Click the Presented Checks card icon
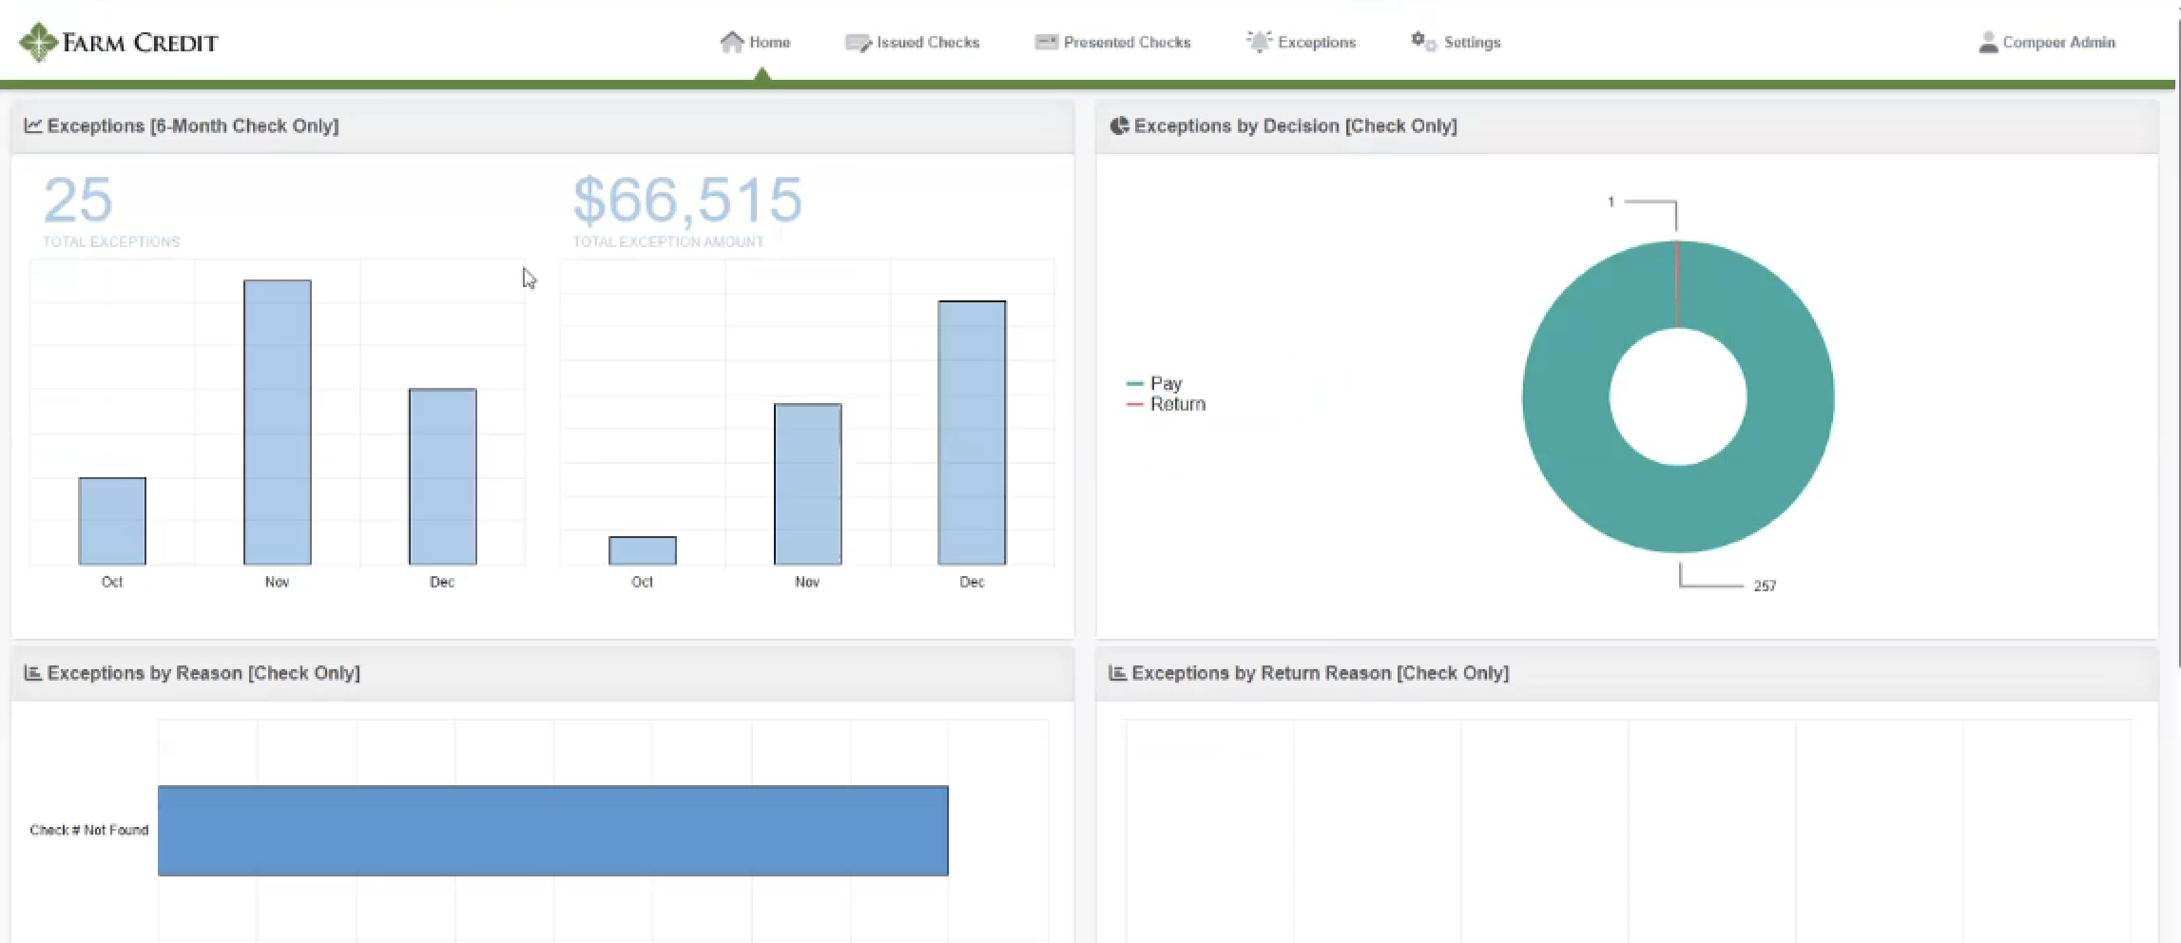 pos(1046,42)
